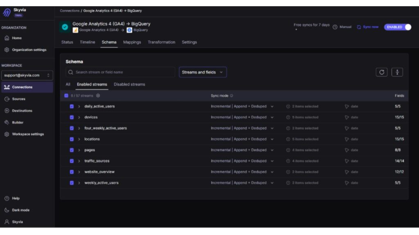
Task: Click the 12/12 fields count for website_overview
Action: tap(399, 172)
